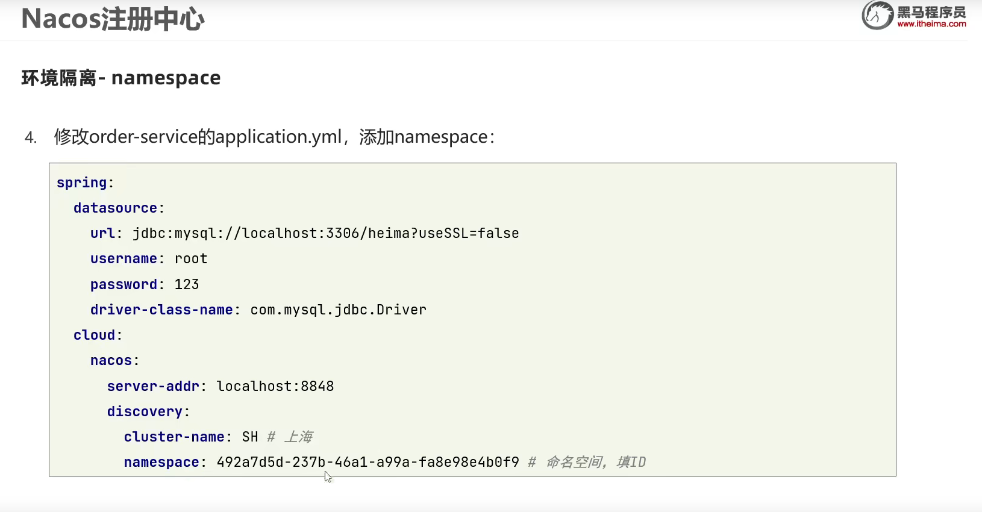Click the 'spring:' line in code
Viewport: 982px width, 512px height.
(86, 183)
